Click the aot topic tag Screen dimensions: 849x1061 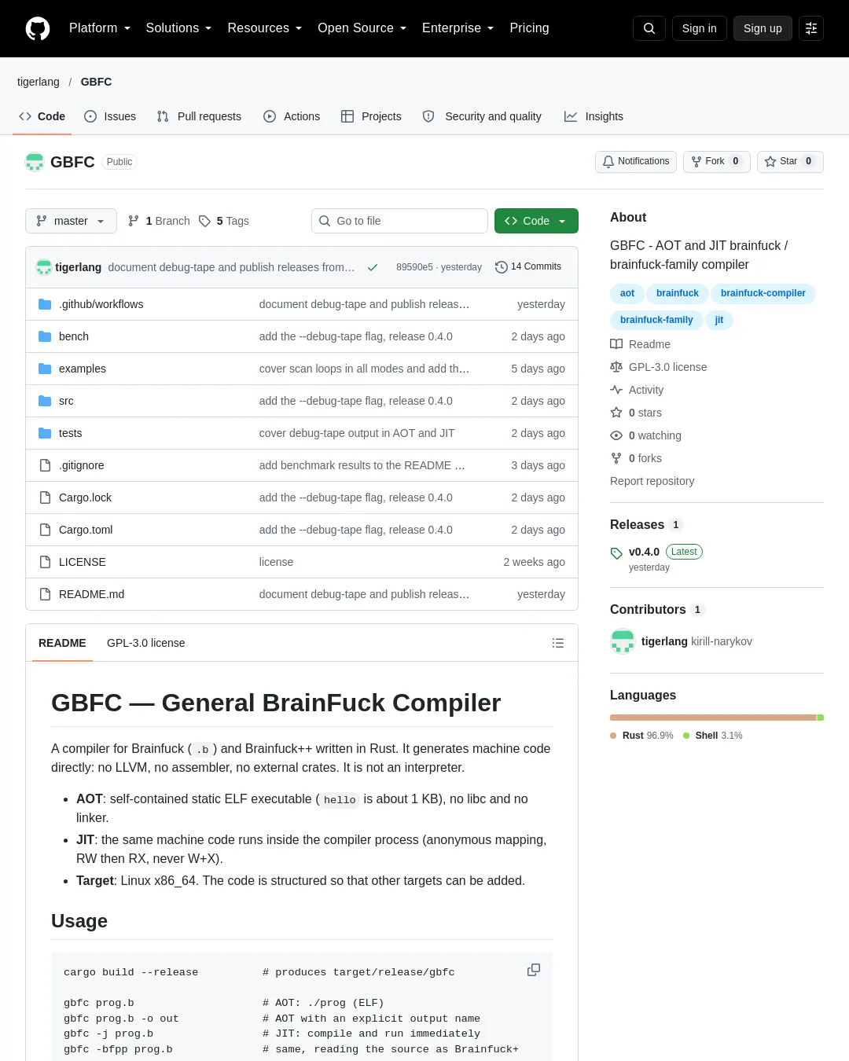(x=627, y=293)
